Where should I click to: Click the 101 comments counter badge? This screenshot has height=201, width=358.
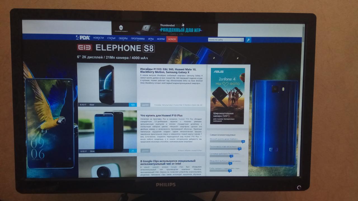pyautogui.click(x=133, y=105)
